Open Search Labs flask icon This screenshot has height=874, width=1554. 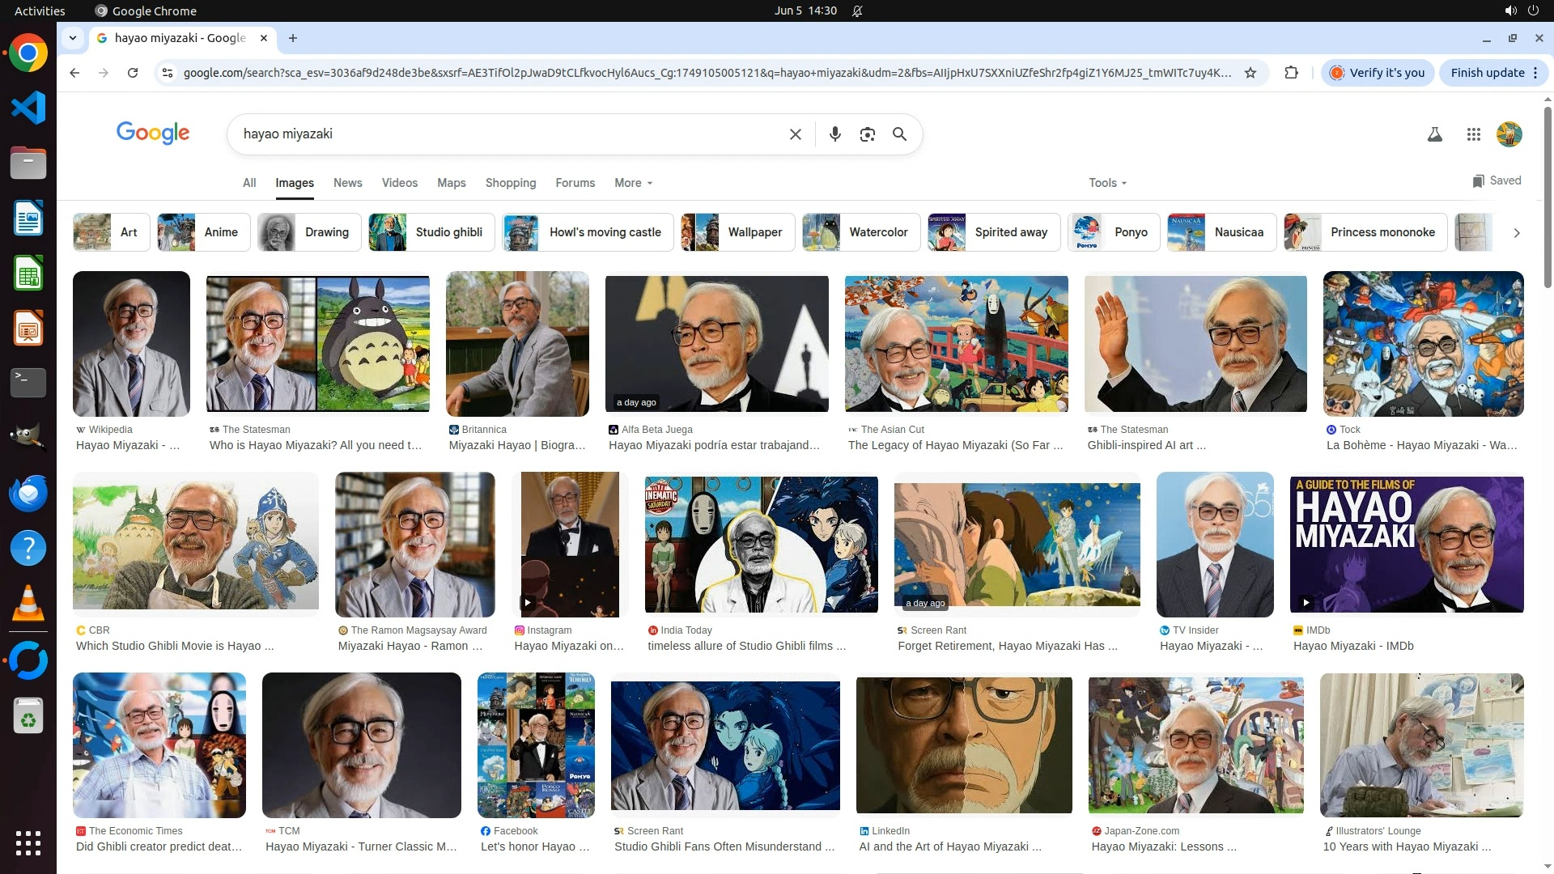pos(1434,134)
